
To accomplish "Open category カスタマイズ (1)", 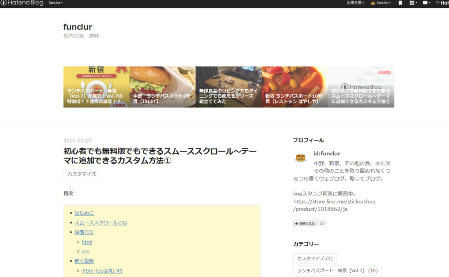I will point(315,259).
